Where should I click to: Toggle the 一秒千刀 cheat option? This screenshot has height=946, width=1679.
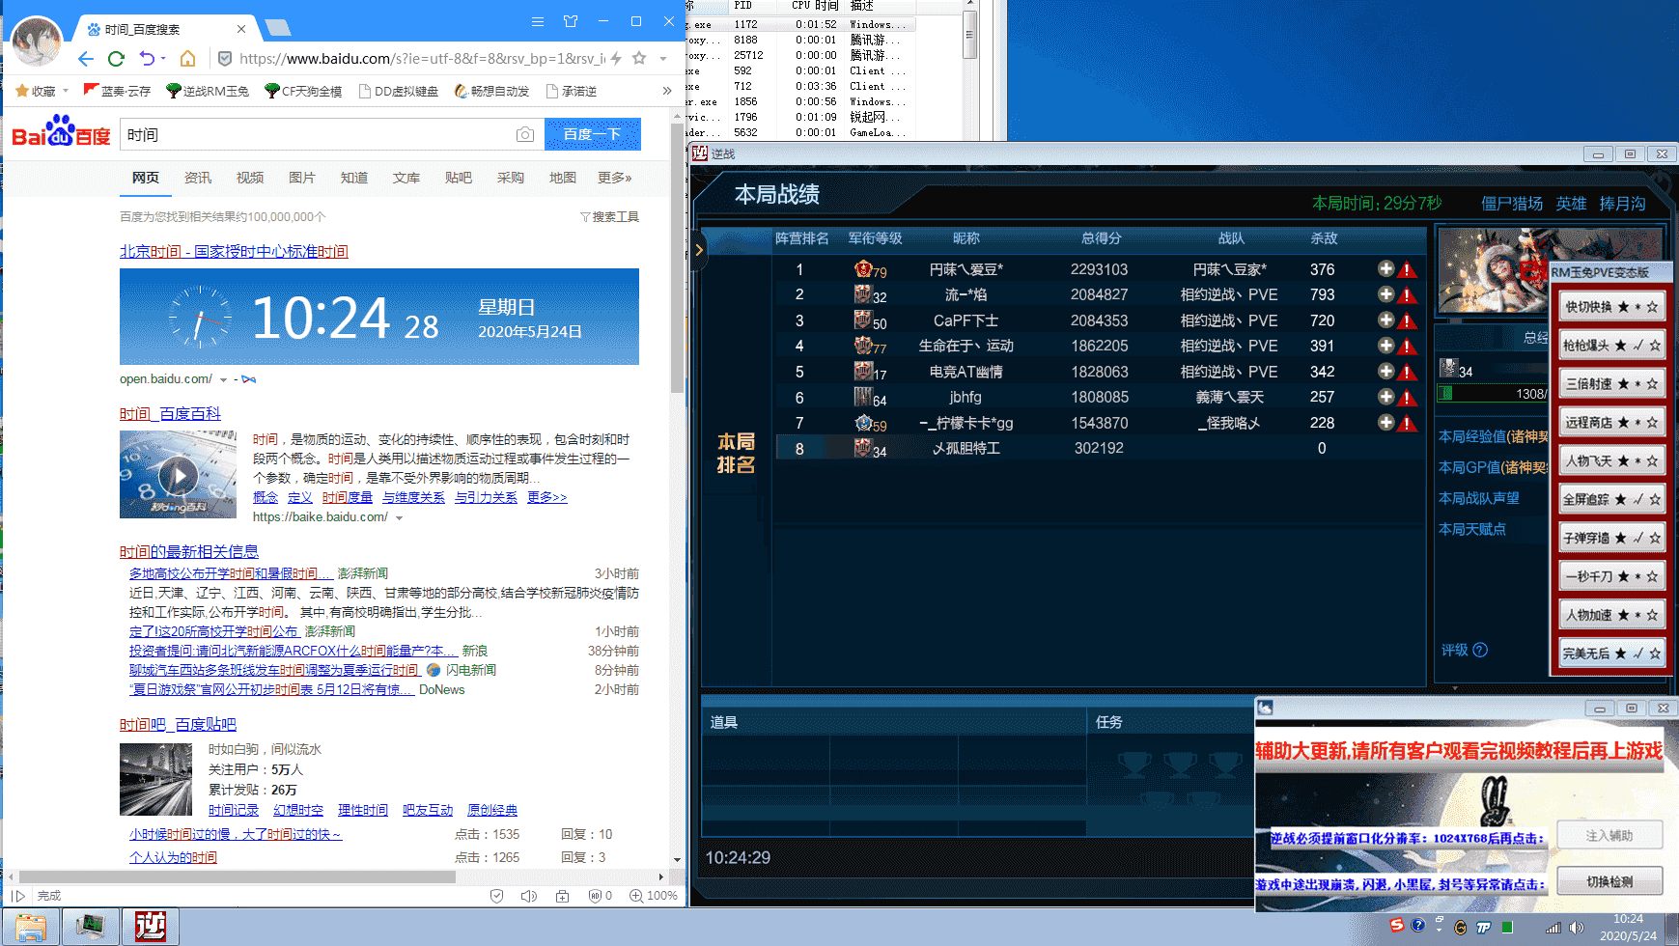pyautogui.click(x=1612, y=577)
